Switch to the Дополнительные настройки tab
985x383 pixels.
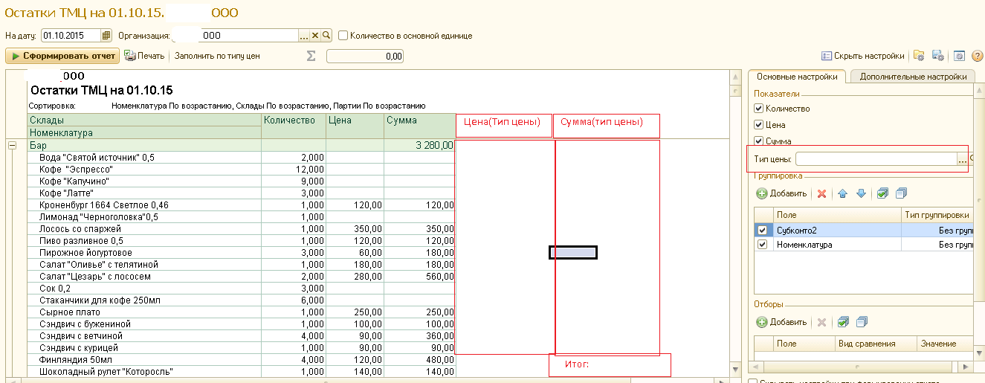(x=912, y=77)
